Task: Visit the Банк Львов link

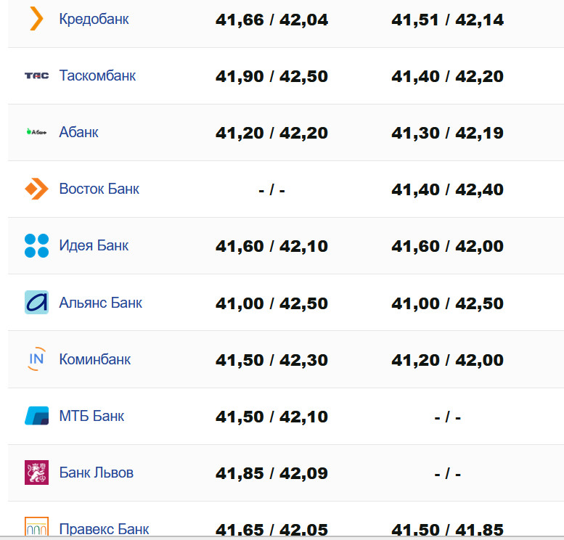Action: tap(96, 472)
